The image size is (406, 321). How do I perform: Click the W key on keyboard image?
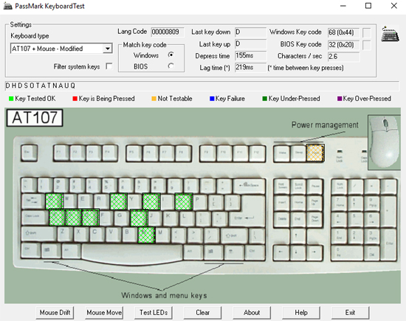(70, 201)
